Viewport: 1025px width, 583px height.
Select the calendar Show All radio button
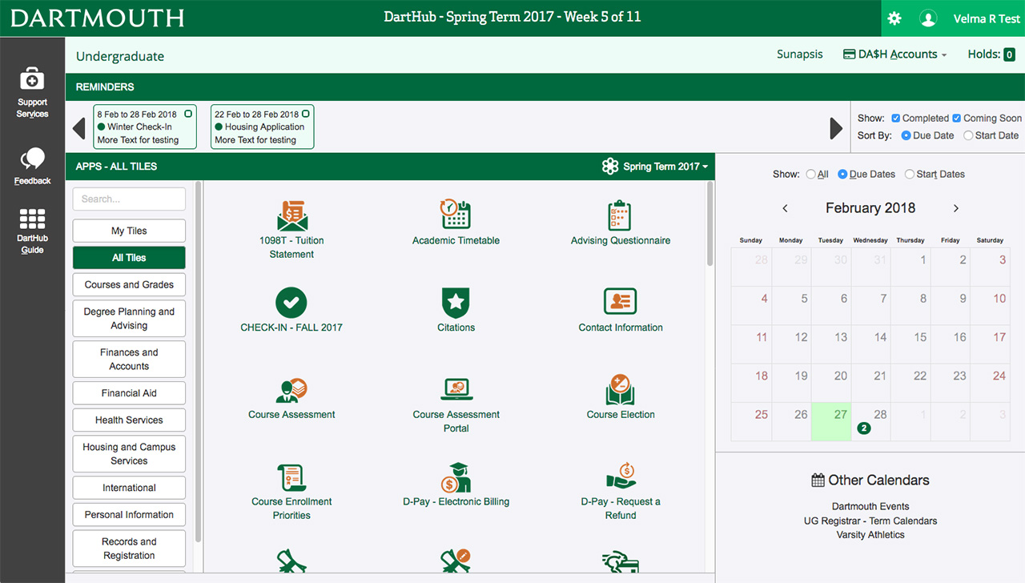click(811, 174)
